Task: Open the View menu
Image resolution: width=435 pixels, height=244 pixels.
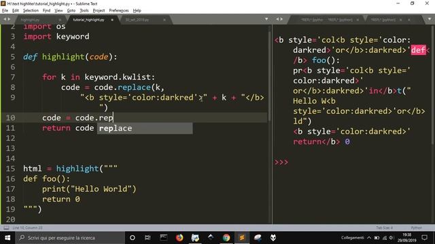Action: [58, 11]
